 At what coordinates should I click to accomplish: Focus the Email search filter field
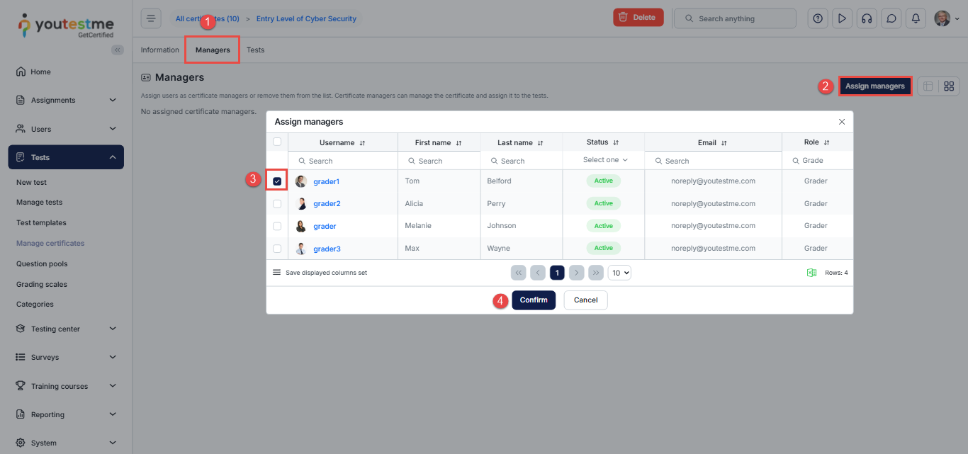pos(713,161)
